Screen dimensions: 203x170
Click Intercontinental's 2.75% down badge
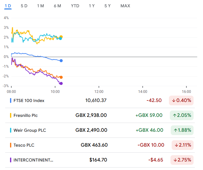[182, 160]
